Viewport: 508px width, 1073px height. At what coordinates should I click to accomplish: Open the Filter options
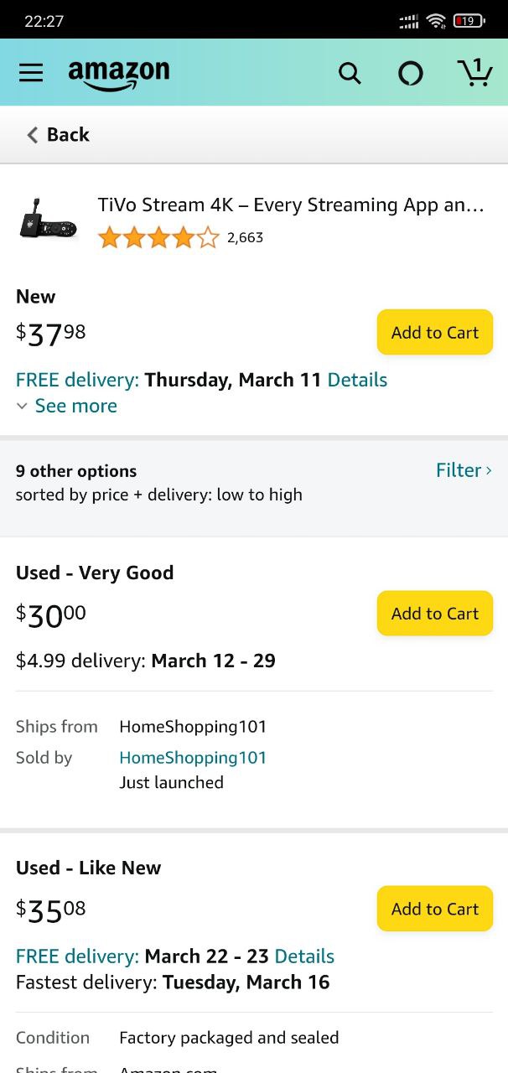pyautogui.click(x=464, y=470)
